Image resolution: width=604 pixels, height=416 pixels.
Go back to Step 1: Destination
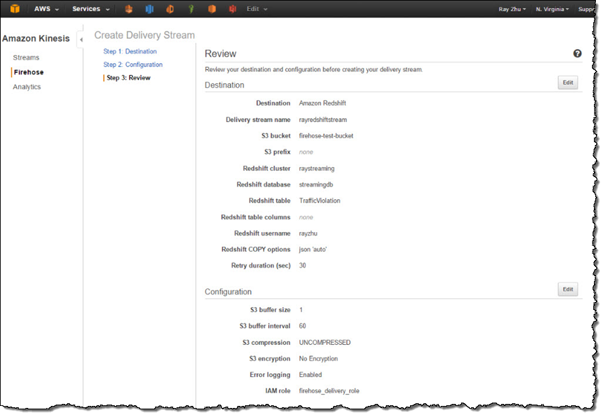(130, 52)
